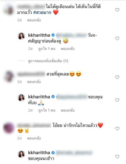Open kkharittha avatar in first reply
The height and width of the screenshot is (164, 126).
point(22,36)
